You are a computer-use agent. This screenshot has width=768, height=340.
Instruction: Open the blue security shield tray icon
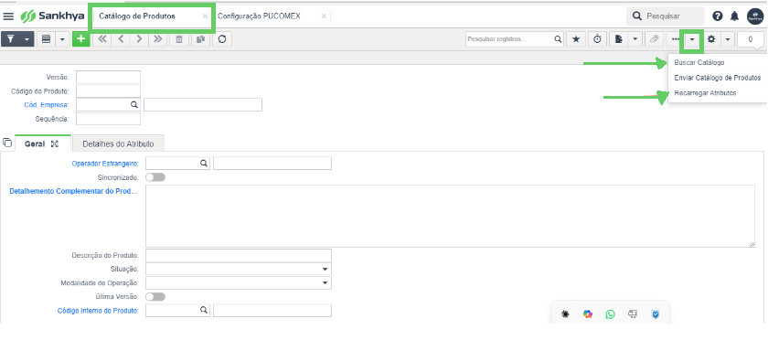(656, 314)
